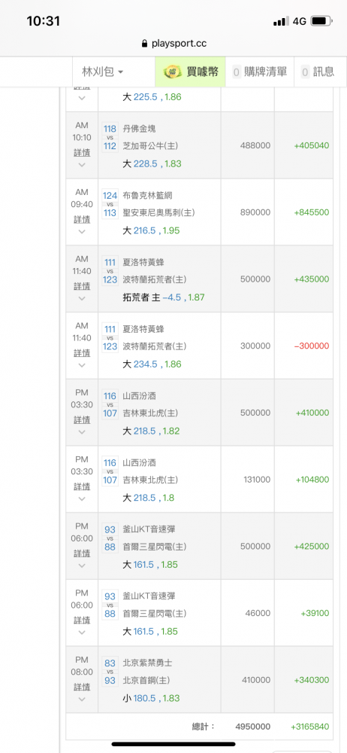The image size is (347, 753).
Task: Click the 83 vs 93 score box
Action: click(x=110, y=672)
